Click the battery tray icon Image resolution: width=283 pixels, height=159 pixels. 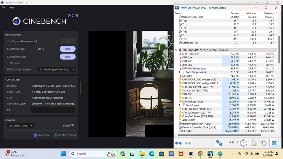[x=257, y=154]
